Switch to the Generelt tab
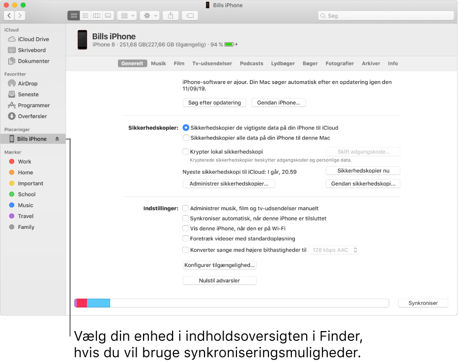The image size is (459, 362). coord(132,63)
